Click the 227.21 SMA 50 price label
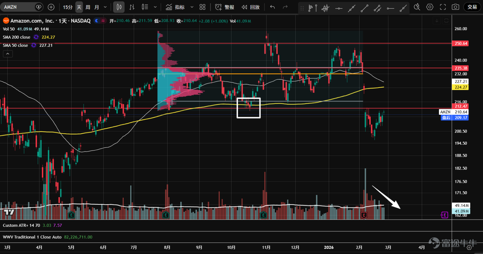483x254 pixels. tap(461, 82)
